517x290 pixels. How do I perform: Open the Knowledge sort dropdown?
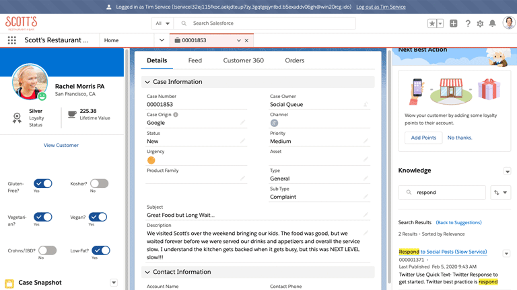pos(501,193)
